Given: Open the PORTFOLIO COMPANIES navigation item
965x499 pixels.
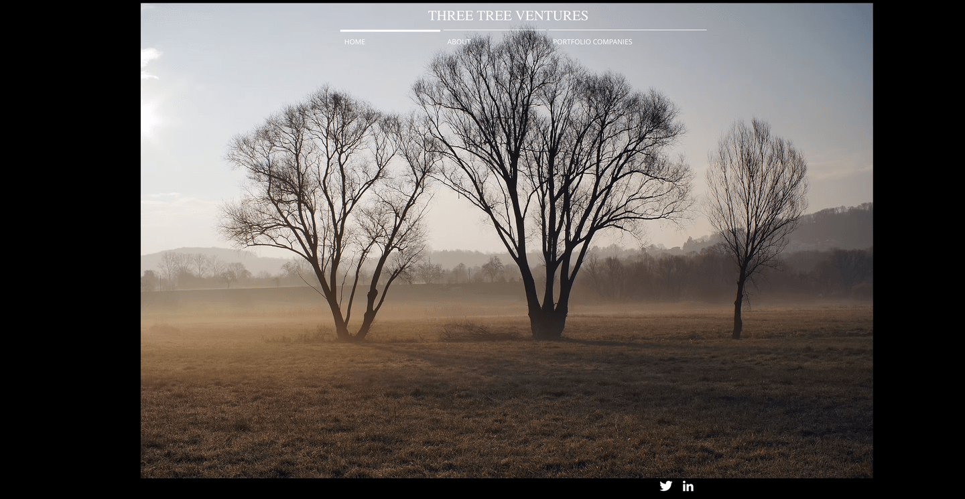Looking at the screenshot, I should pos(592,41).
